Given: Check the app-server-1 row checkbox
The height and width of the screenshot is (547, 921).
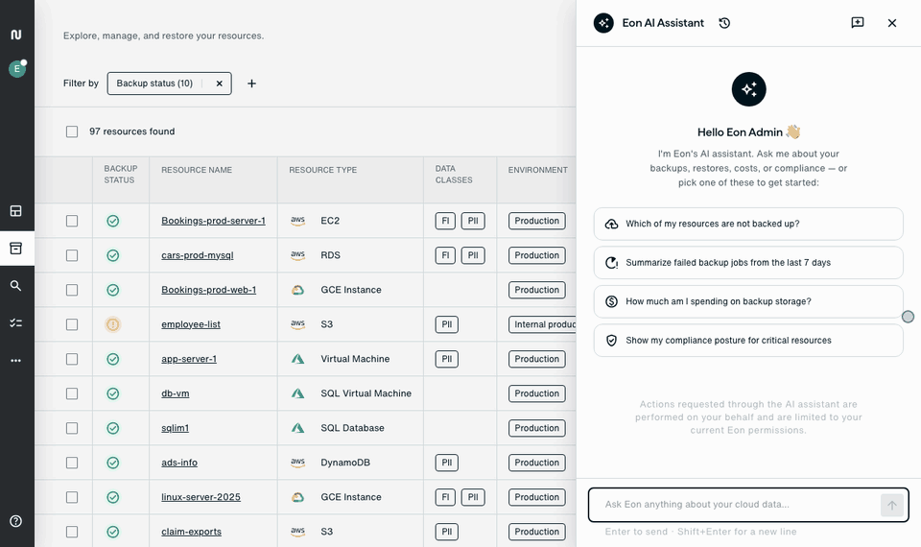Looking at the screenshot, I should [x=72, y=359].
